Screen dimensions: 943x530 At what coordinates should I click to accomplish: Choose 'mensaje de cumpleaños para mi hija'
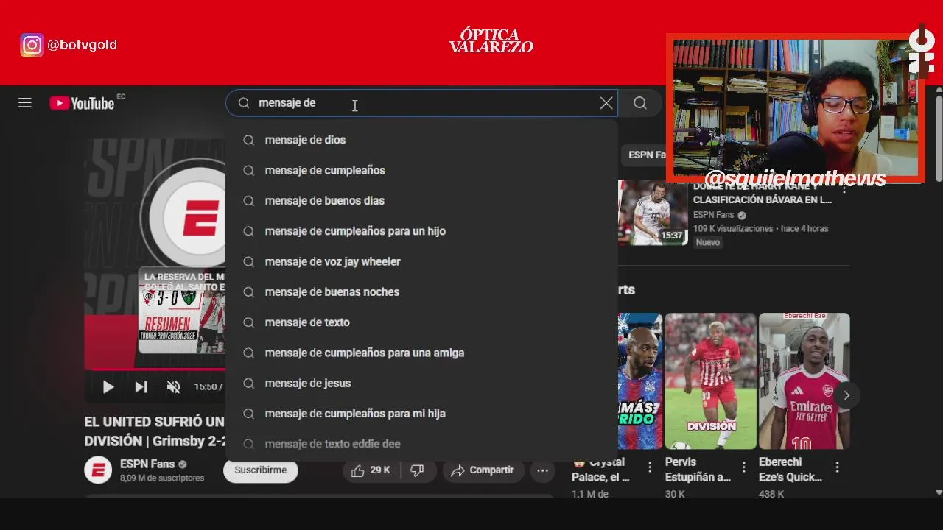(x=421, y=414)
